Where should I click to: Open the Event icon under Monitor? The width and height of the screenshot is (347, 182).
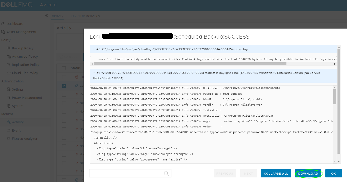[x=9, y=131]
